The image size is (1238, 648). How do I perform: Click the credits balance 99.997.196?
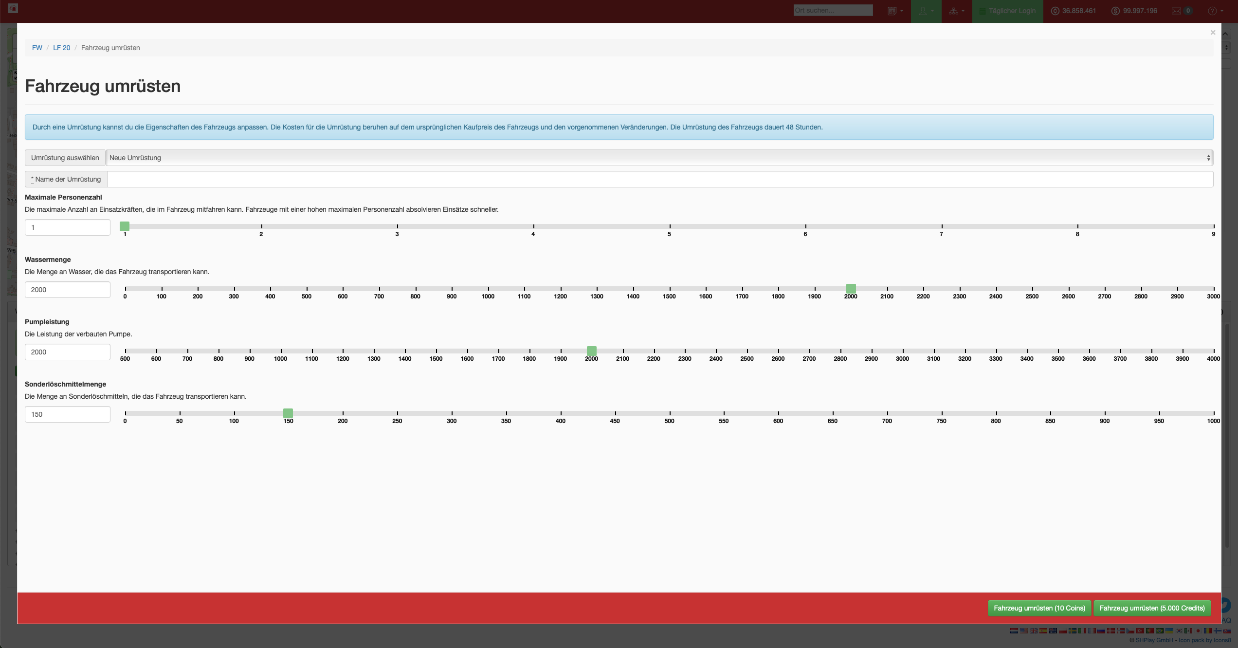pos(1134,11)
